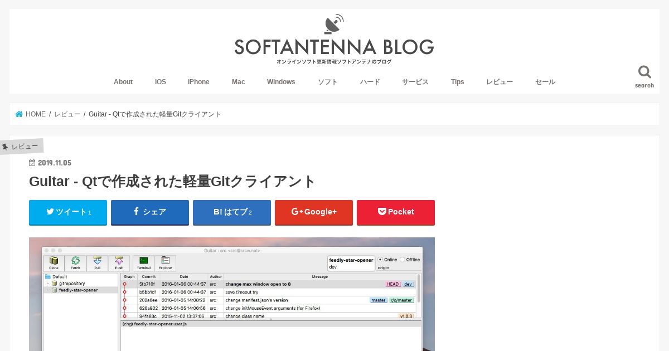Image resolution: width=669 pixels, height=351 pixels.
Task: Click the HEAD label tag
Action: (392, 284)
